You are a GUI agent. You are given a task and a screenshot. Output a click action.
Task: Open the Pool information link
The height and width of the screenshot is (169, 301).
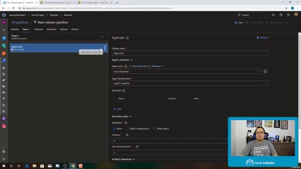pos(140,66)
